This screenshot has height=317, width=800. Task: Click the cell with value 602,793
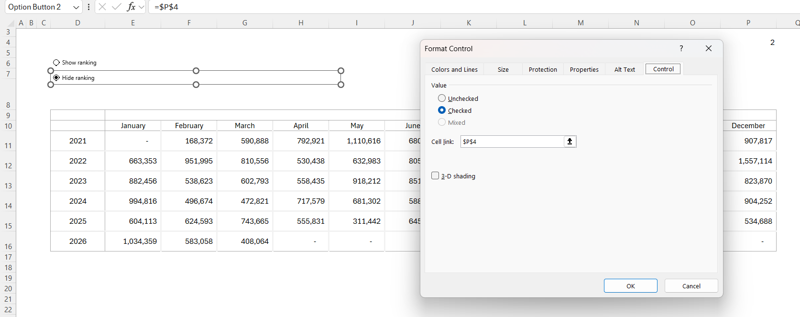pyautogui.click(x=245, y=181)
